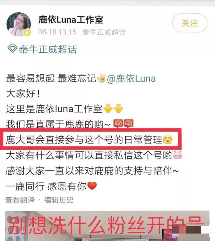Click the first yellow down-arrow emoji
The height and width of the screenshot is (241, 215).
[108, 108]
